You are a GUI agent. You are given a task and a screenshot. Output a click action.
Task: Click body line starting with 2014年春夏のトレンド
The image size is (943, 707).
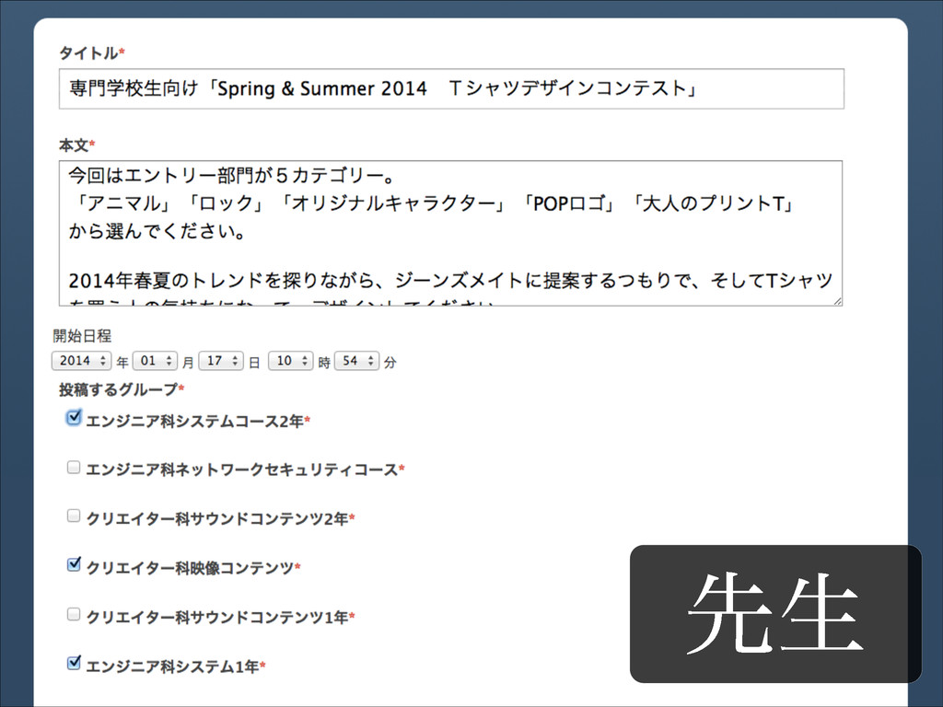click(x=450, y=281)
